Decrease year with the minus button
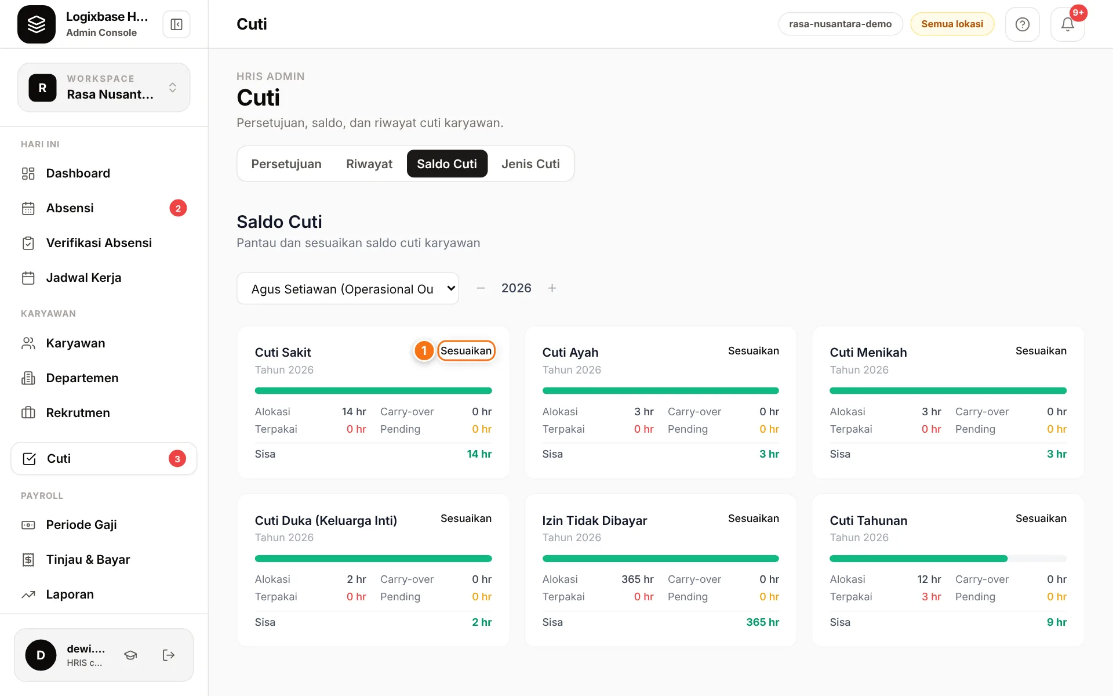The width and height of the screenshot is (1113, 696). tap(481, 288)
